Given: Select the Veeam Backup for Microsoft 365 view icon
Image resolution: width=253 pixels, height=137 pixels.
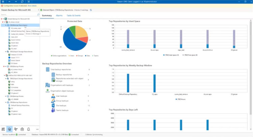Looking at the screenshot, I should point(9,129).
